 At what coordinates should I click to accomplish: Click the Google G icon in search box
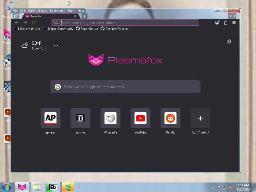[x=58, y=87]
